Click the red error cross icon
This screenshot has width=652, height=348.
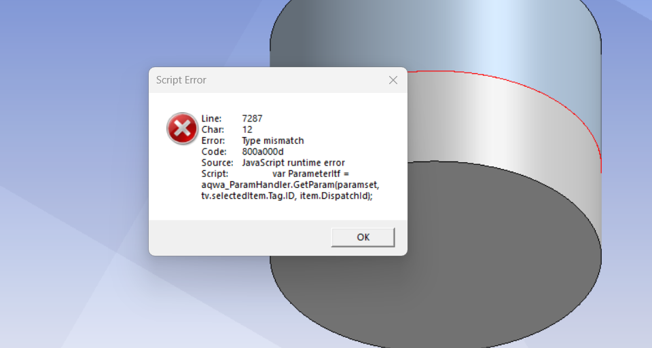[182, 128]
